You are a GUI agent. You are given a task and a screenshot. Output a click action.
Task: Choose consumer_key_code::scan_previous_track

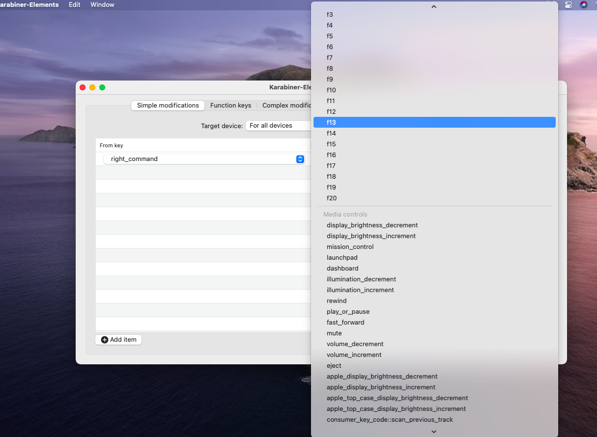434,419
